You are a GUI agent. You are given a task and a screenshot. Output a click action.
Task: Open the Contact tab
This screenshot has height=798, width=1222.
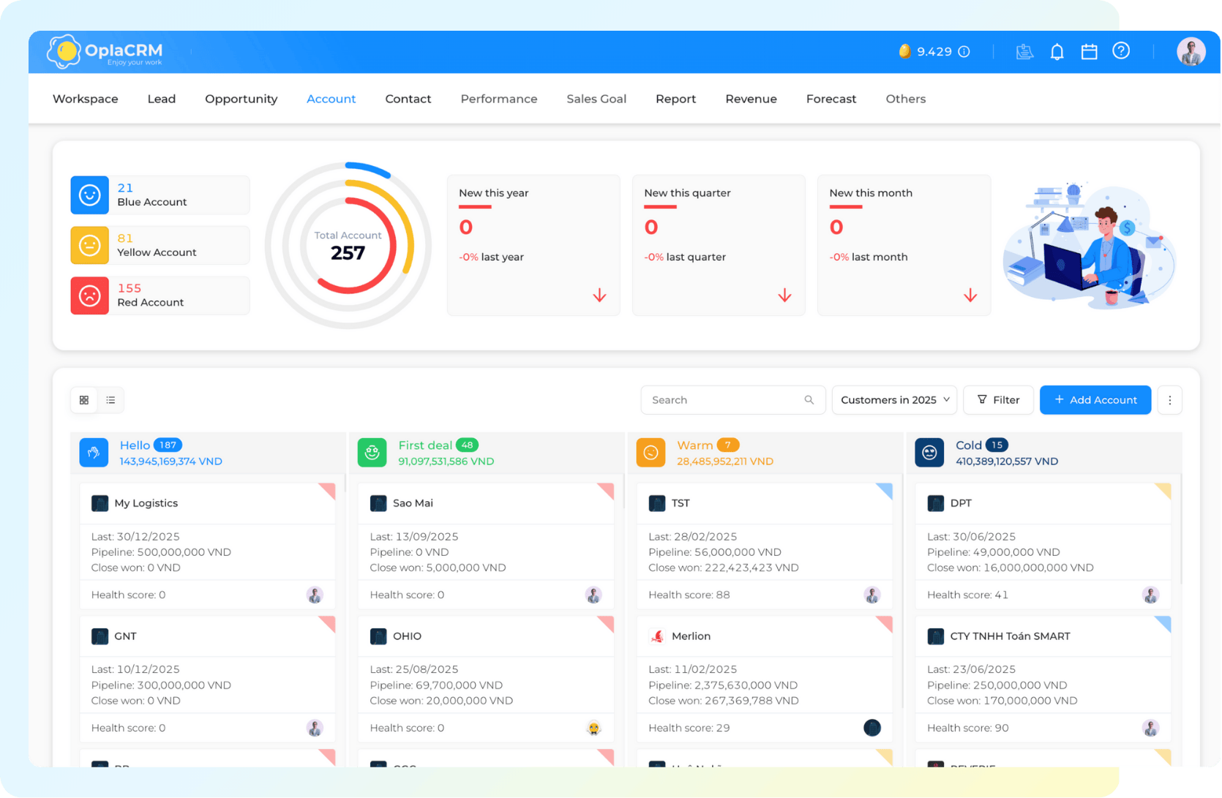[x=408, y=99]
